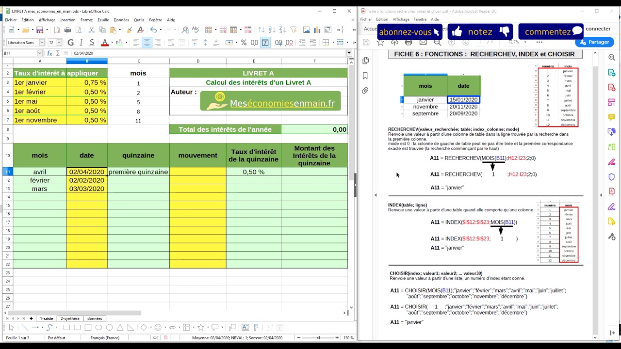
Task: Open the font color dropdown arrow
Action: point(112,43)
